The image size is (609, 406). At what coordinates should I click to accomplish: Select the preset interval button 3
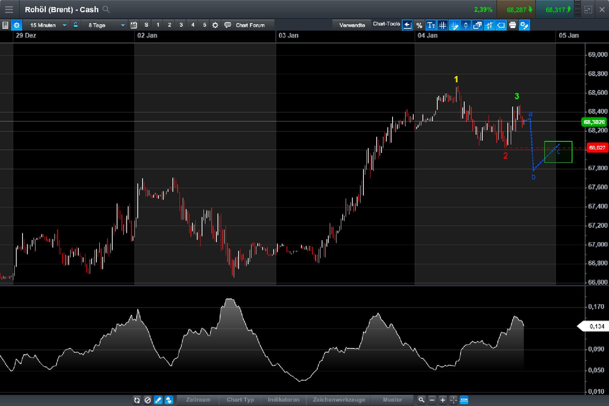pos(181,25)
